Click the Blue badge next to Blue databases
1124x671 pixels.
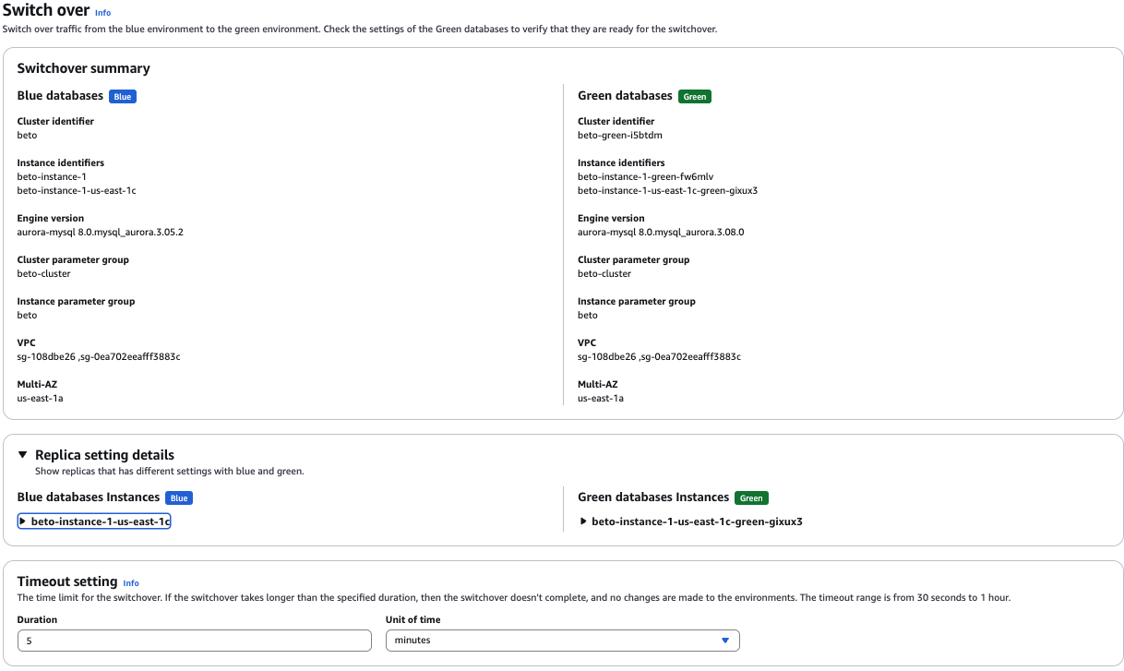pos(122,96)
